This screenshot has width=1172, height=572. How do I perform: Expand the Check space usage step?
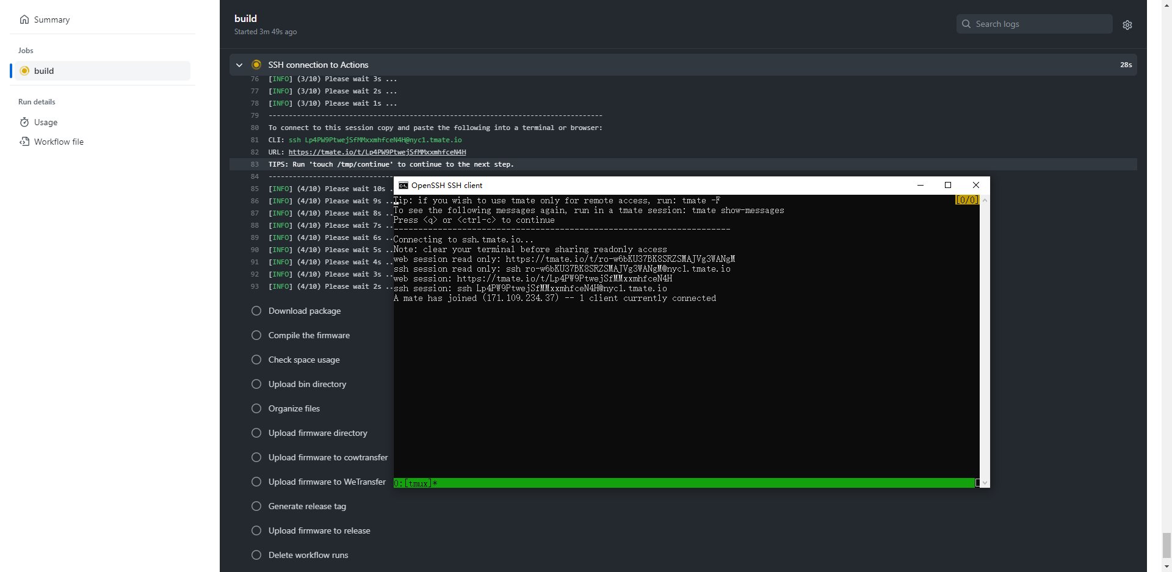click(304, 360)
